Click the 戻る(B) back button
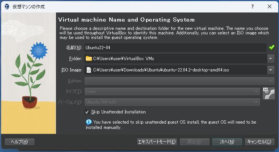The image size is (279, 152). click(194, 142)
